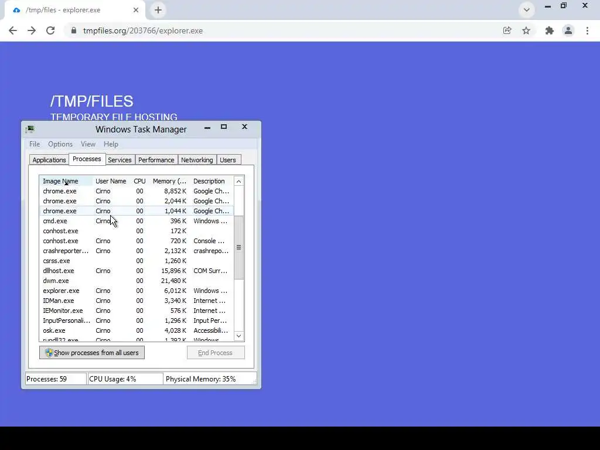The image size is (600, 450).
Task: Click scroll up arrow in process list
Action: [239, 182]
